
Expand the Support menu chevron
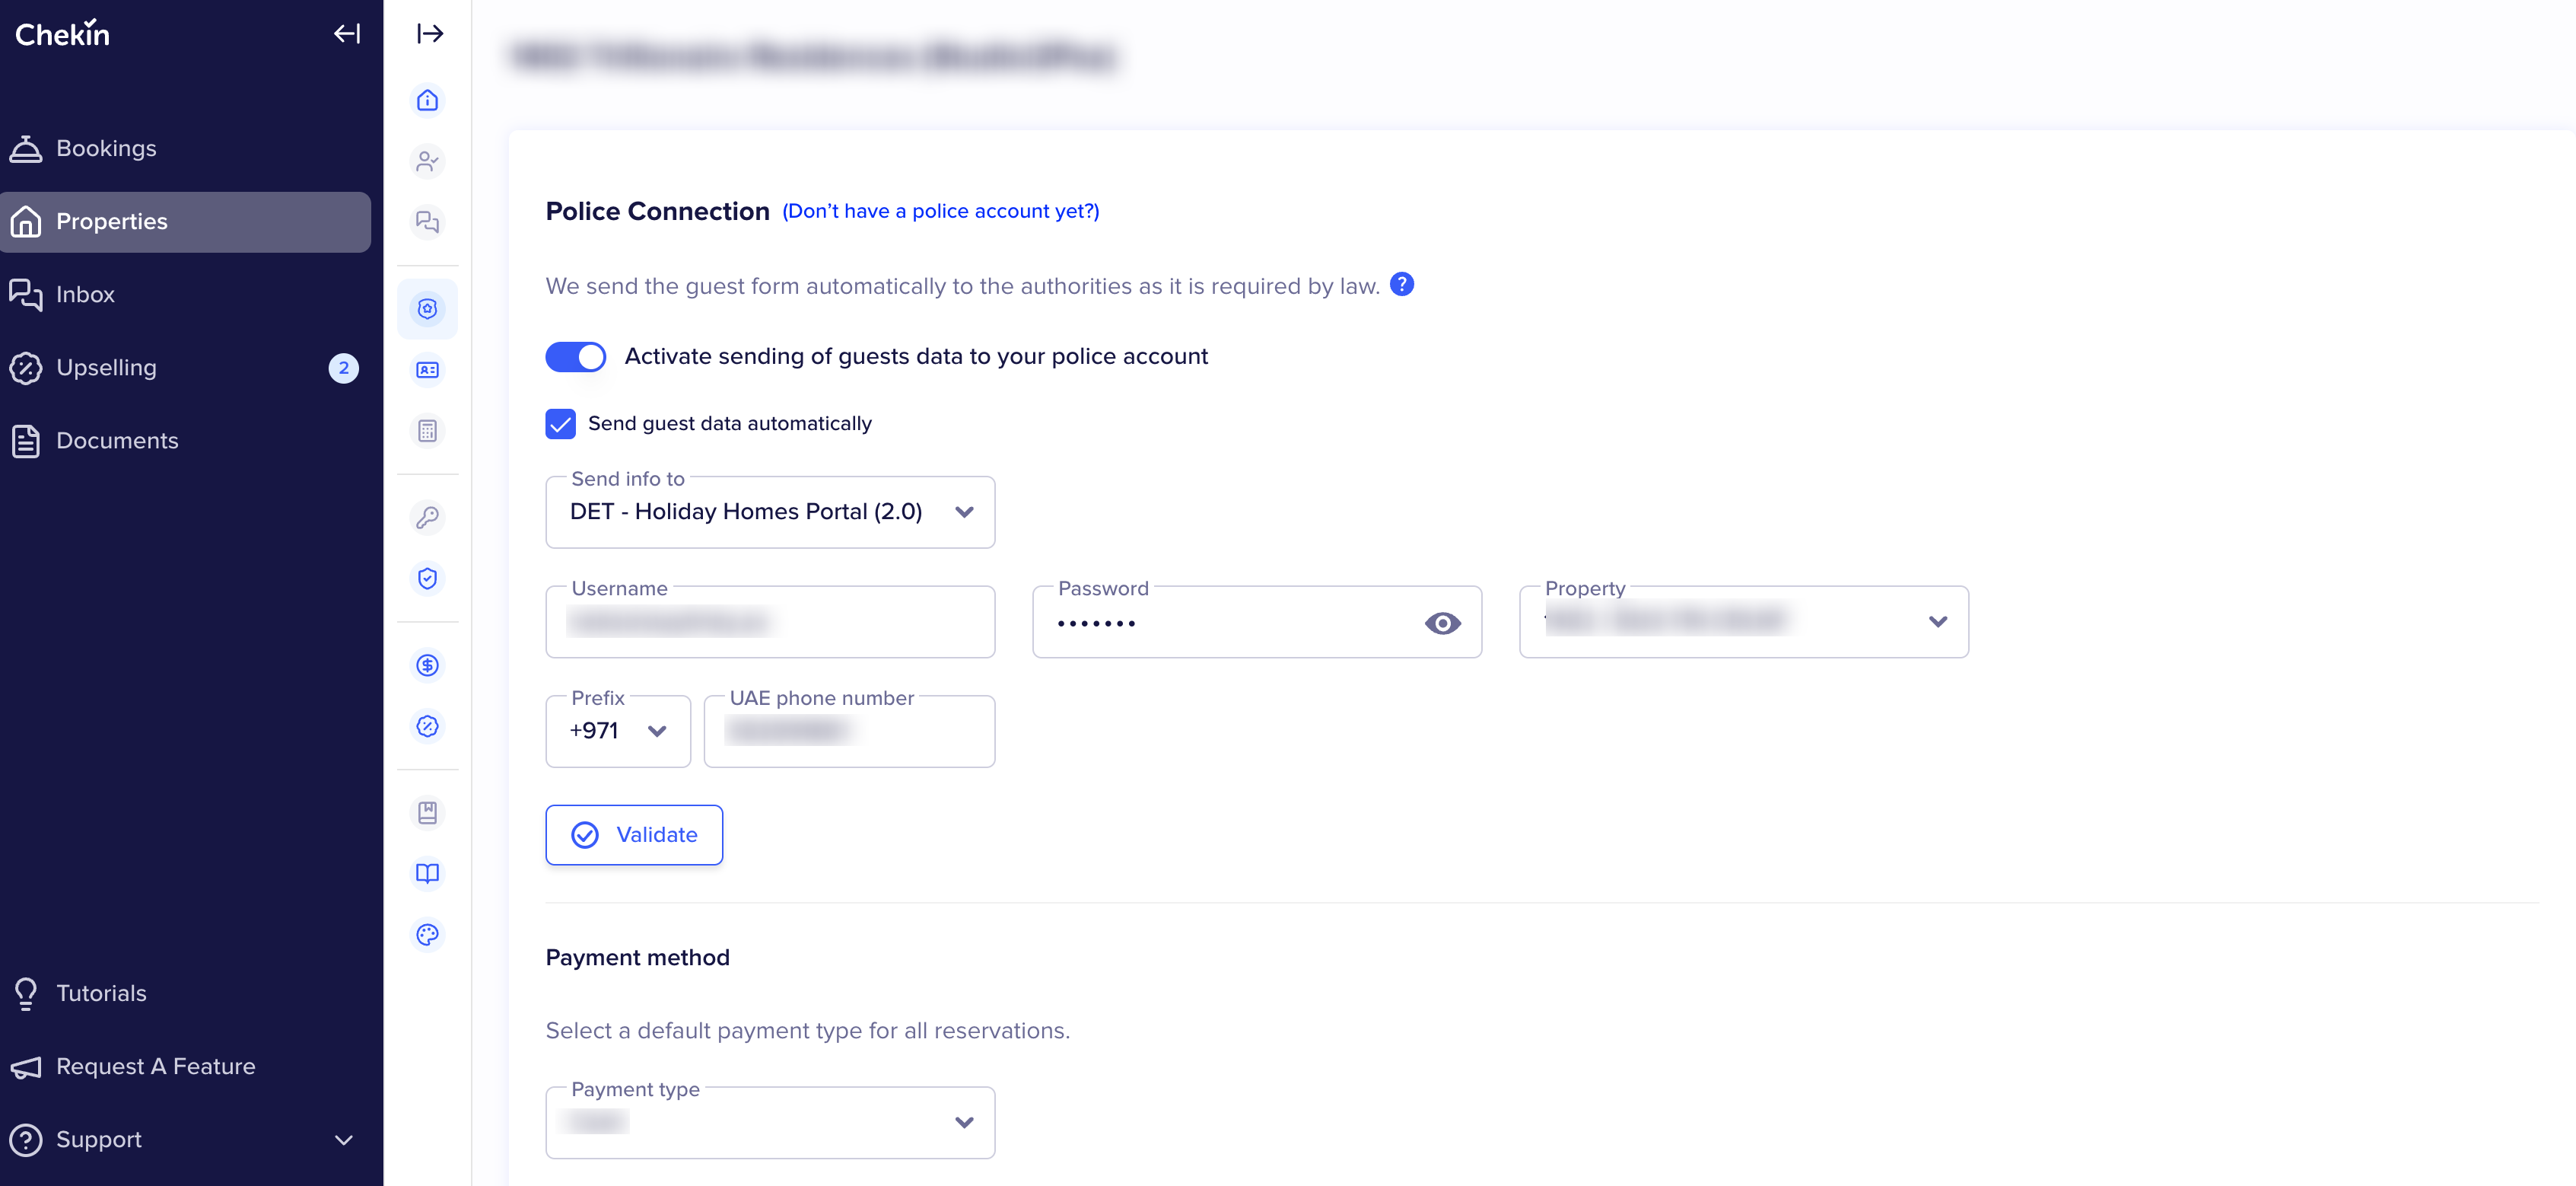click(343, 1140)
